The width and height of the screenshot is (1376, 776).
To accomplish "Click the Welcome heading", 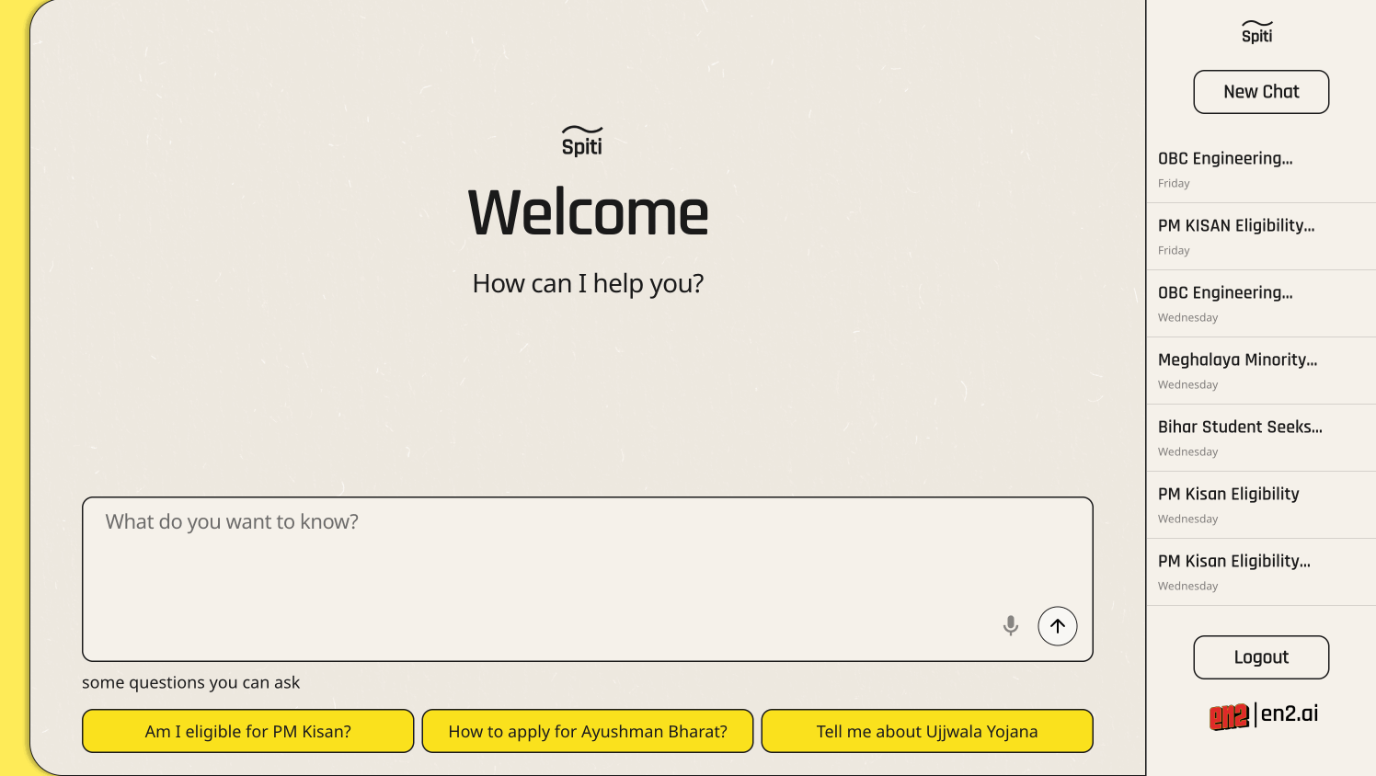I will (x=588, y=213).
